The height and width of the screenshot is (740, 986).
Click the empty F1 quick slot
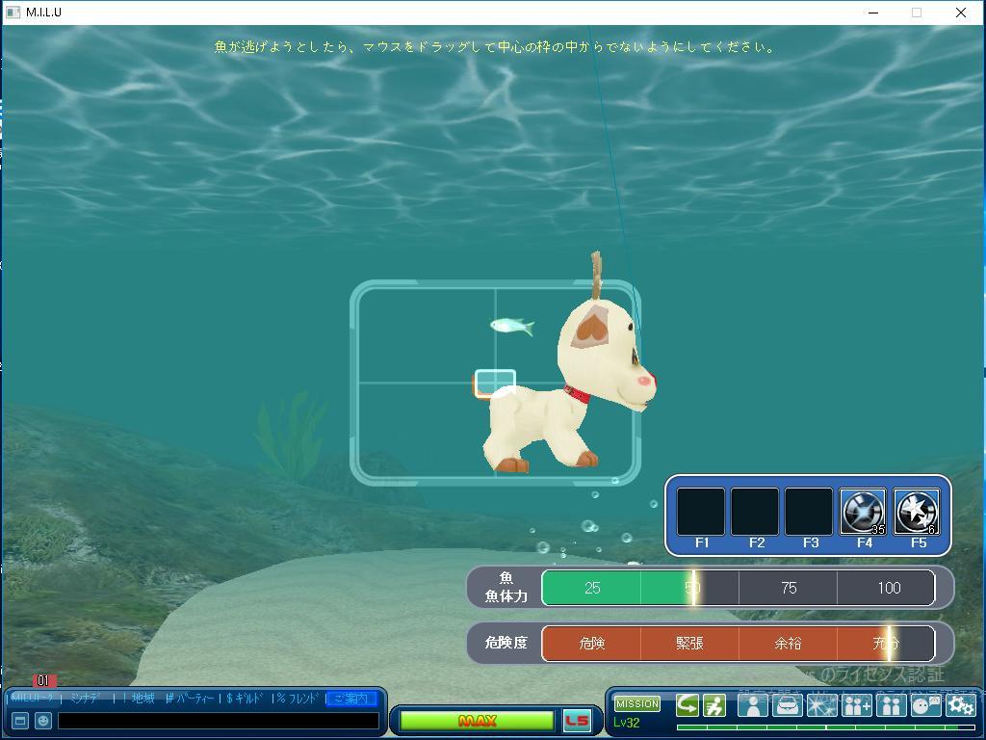[701, 512]
